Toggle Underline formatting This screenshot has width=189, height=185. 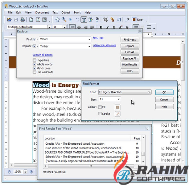pyautogui.click(x=114, y=27)
